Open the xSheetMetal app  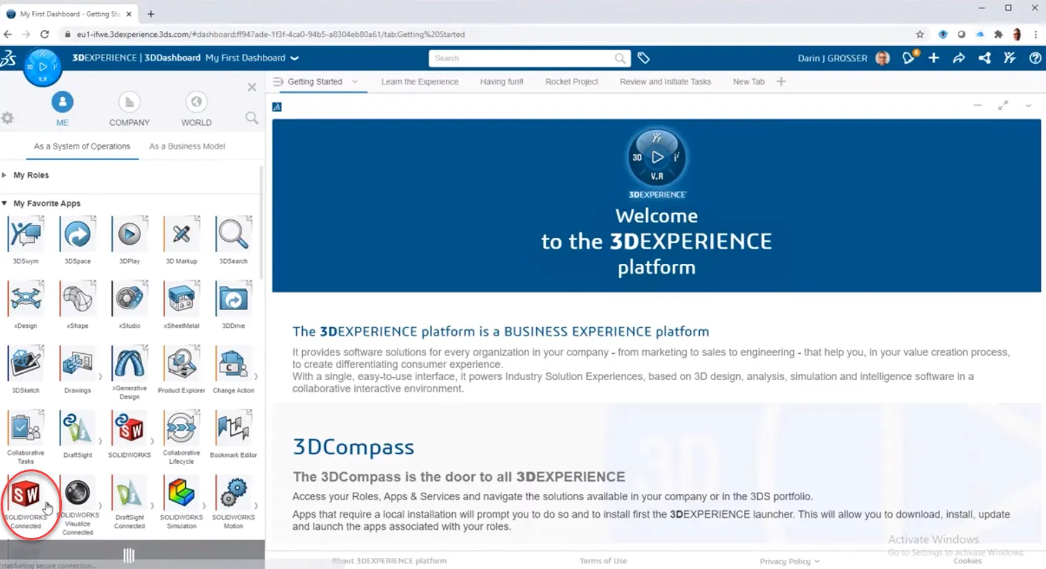point(182,300)
